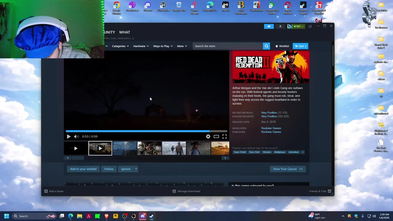Click View Your Queue

tap(288, 169)
